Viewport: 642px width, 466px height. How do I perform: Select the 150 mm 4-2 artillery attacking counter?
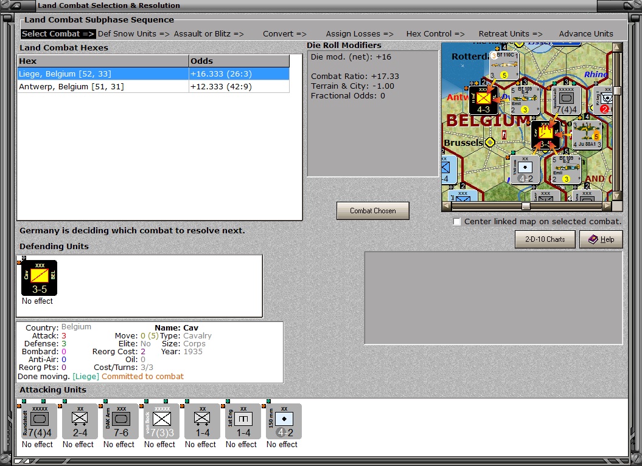point(284,422)
